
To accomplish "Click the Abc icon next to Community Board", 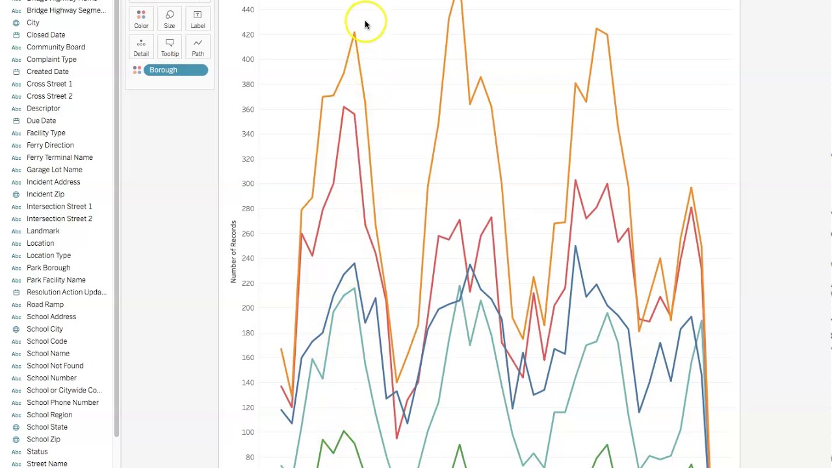I will (x=16, y=47).
